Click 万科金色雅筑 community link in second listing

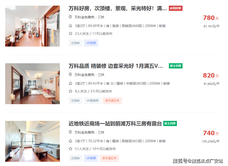(84, 75)
